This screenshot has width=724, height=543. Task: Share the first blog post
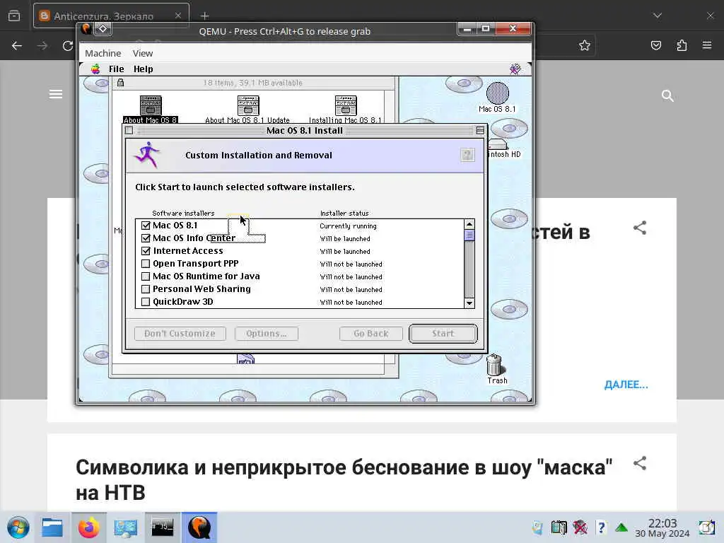[x=639, y=228]
